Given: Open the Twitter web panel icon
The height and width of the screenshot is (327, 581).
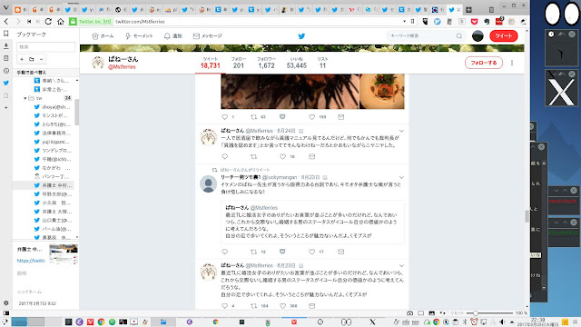Looking at the screenshot, I should [6, 83].
